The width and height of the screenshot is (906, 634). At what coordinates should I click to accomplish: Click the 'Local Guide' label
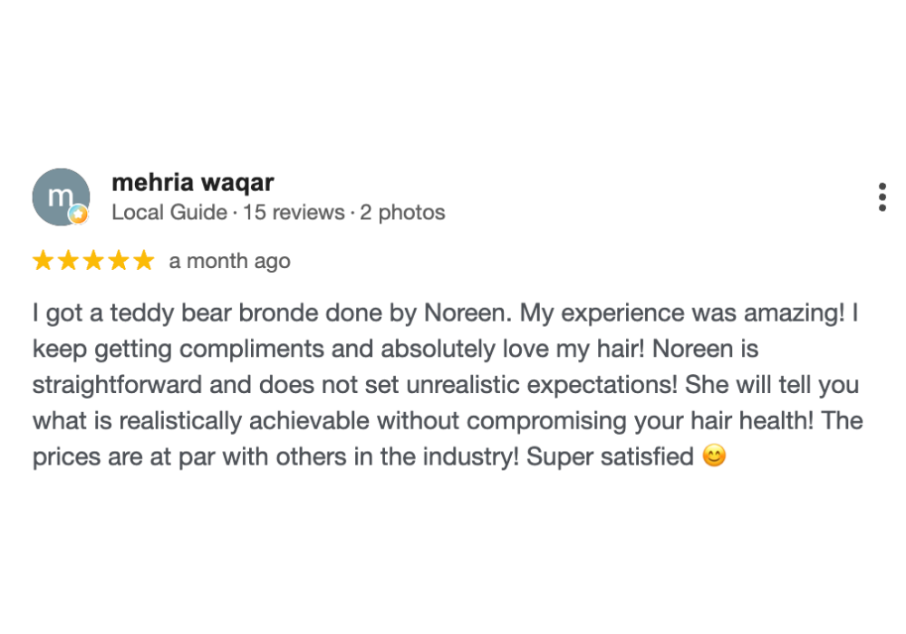click(x=169, y=212)
